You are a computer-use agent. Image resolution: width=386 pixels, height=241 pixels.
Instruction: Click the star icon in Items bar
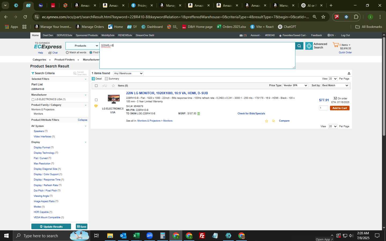pos(113,86)
